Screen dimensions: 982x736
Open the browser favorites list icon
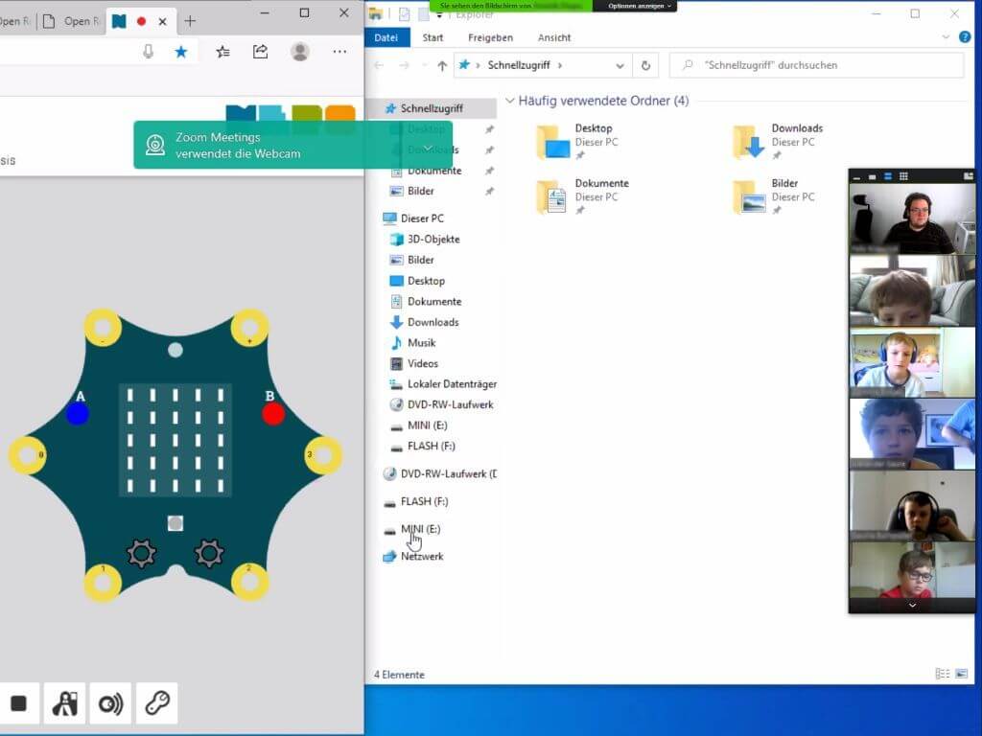(222, 52)
